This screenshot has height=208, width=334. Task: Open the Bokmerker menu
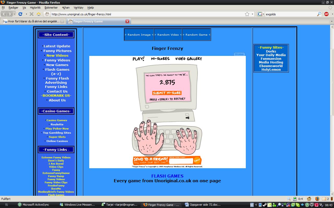click(x=51, y=8)
